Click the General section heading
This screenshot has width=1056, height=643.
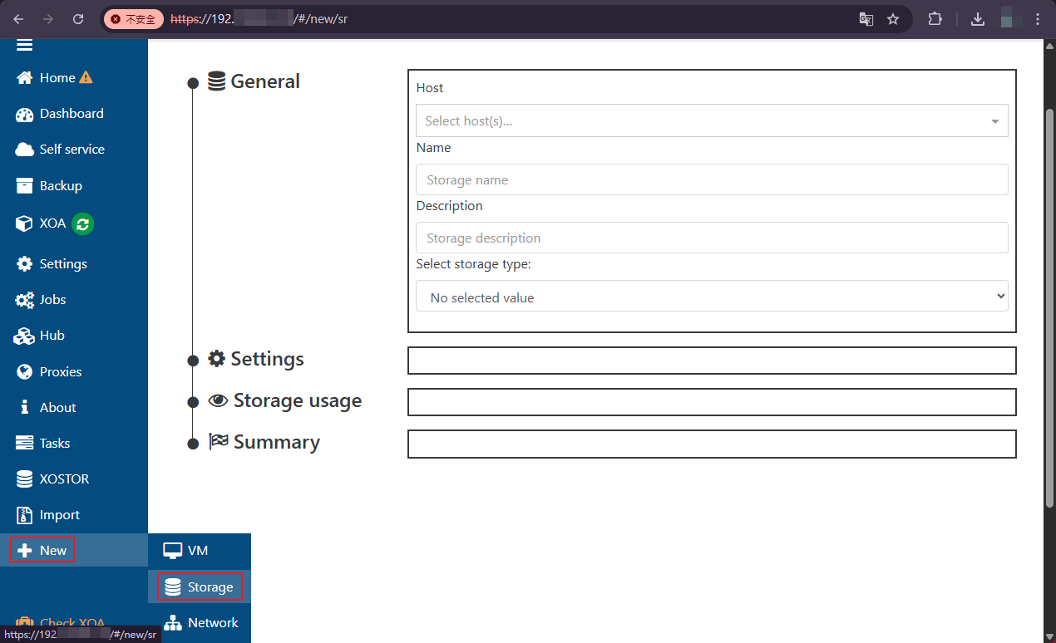point(265,81)
